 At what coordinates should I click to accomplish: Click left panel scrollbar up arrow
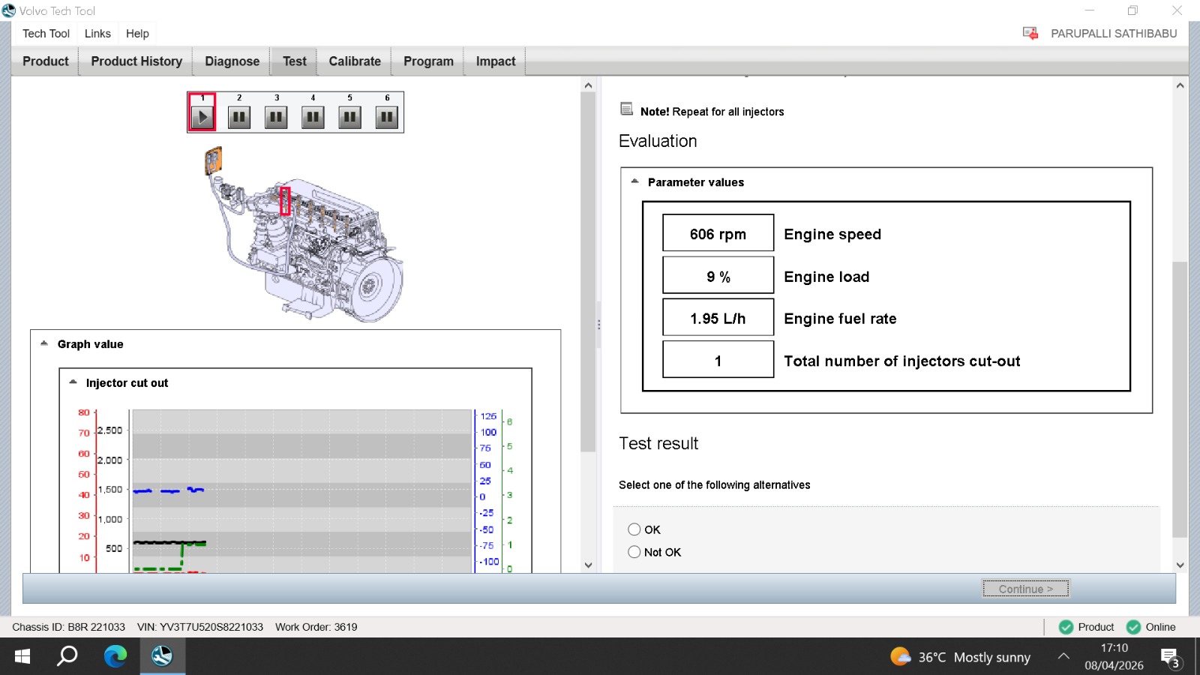click(x=588, y=85)
